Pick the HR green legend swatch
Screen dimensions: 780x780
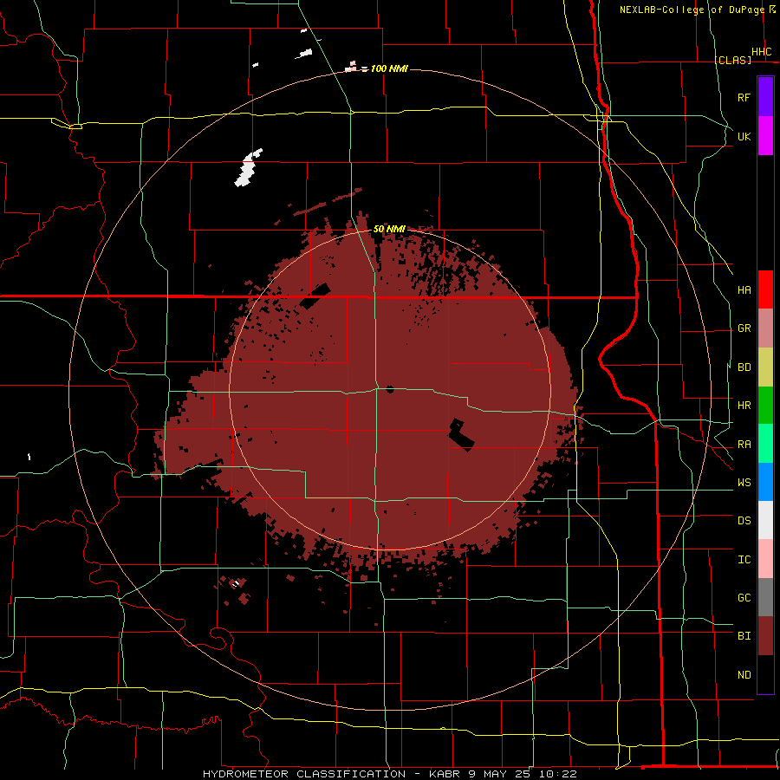coord(765,406)
